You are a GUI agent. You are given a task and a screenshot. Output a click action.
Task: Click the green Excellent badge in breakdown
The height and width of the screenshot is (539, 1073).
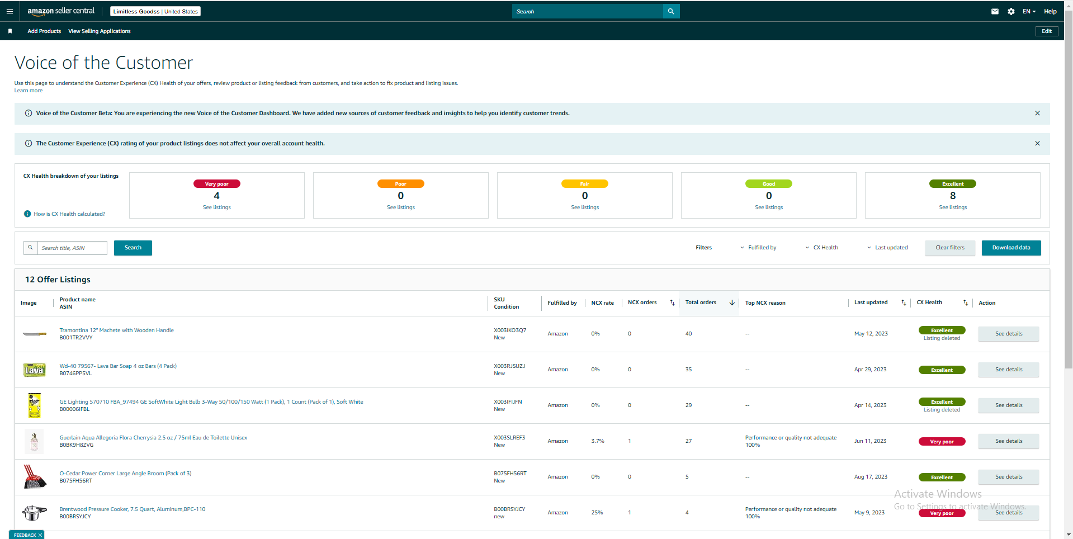coord(953,184)
